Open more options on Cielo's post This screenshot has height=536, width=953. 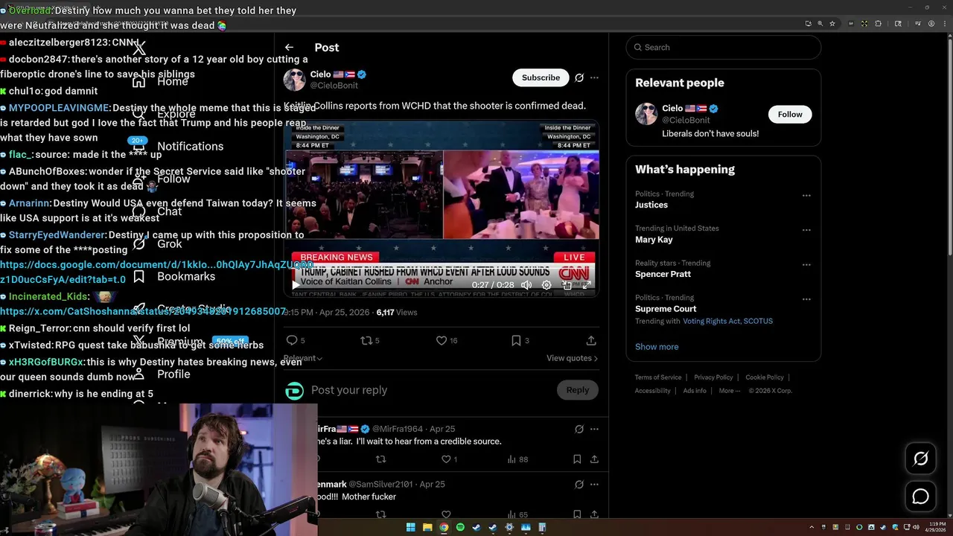pos(594,77)
